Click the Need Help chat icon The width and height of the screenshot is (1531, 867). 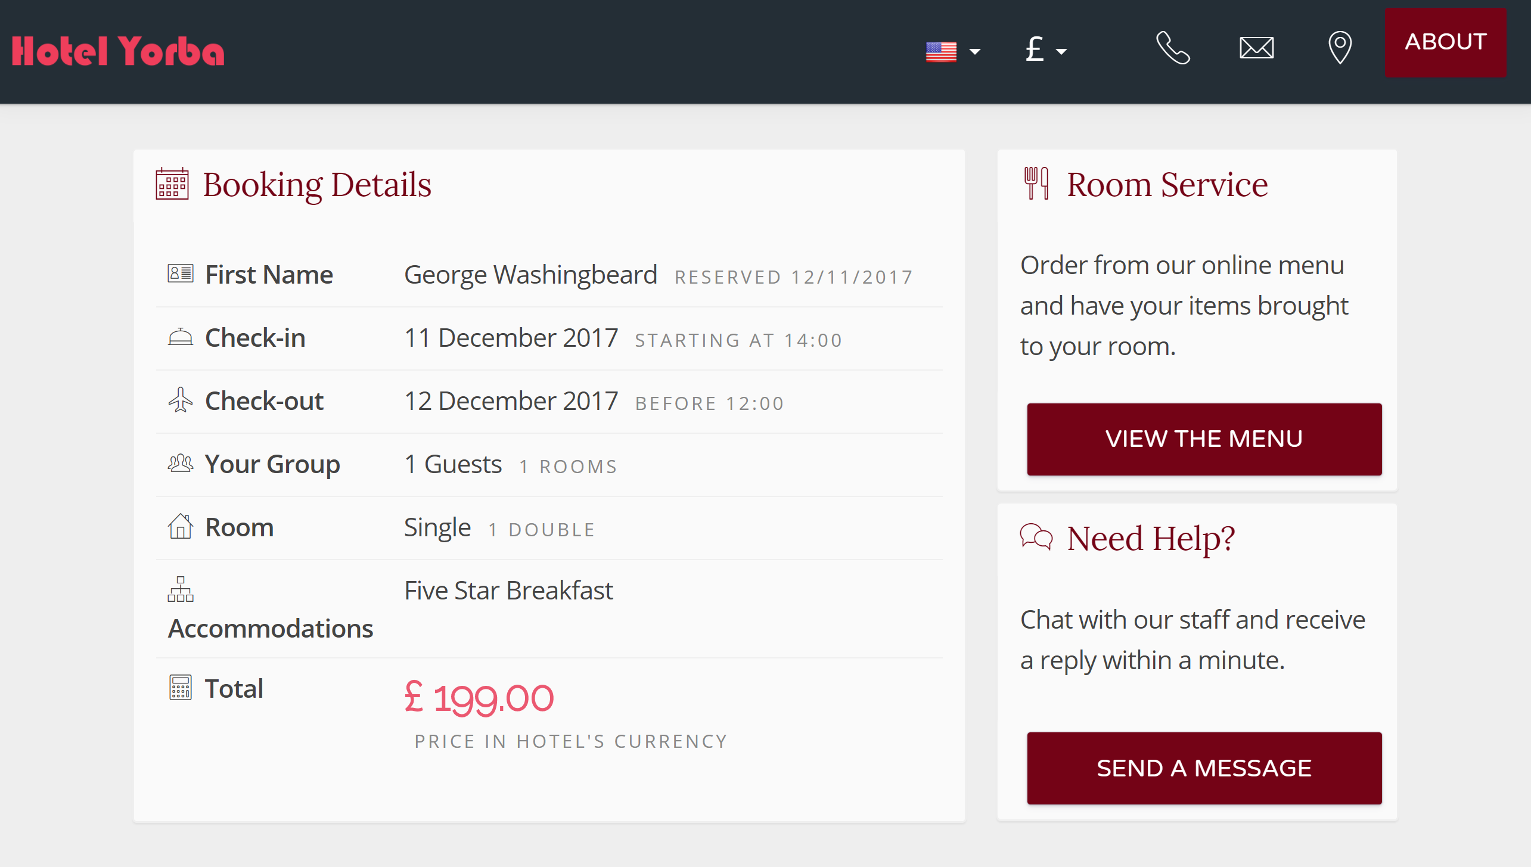(x=1033, y=537)
